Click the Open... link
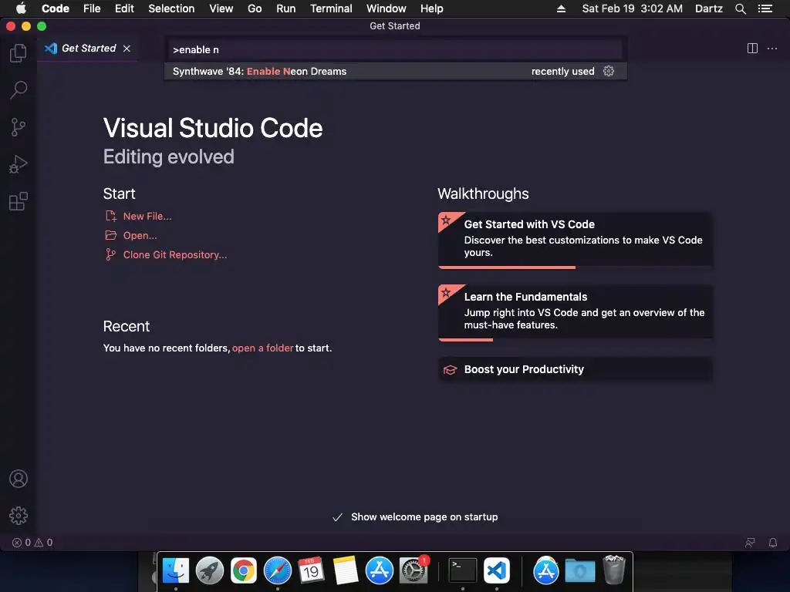The height and width of the screenshot is (592, 790). pyautogui.click(x=140, y=236)
